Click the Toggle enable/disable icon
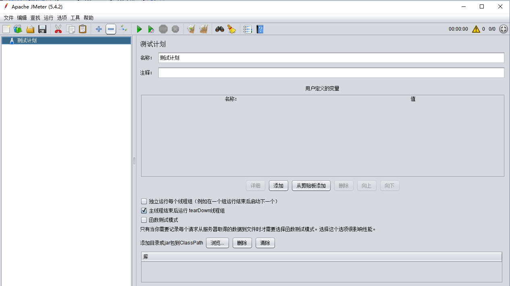The image size is (510, 286). [123, 29]
